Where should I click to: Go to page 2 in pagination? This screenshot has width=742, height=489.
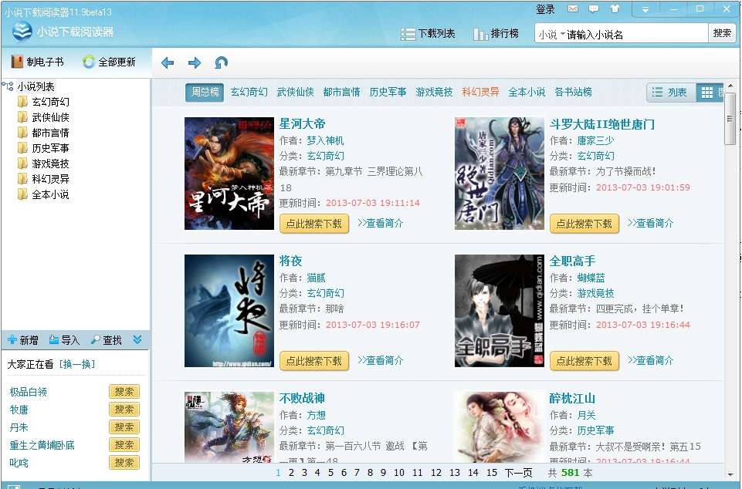tap(291, 473)
